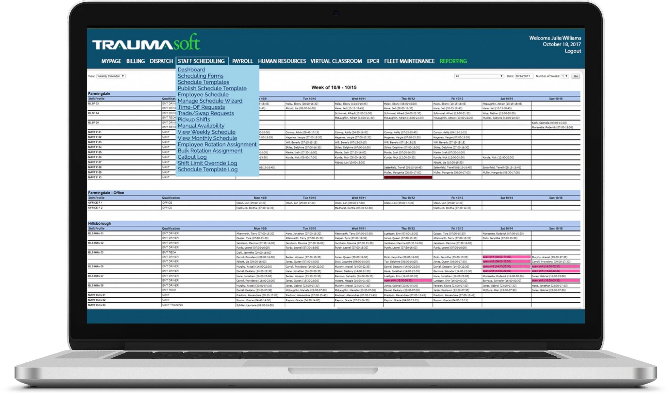The height and width of the screenshot is (394, 669).
Task: Open the Dashboard menu entry
Action: tap(191, 70)
